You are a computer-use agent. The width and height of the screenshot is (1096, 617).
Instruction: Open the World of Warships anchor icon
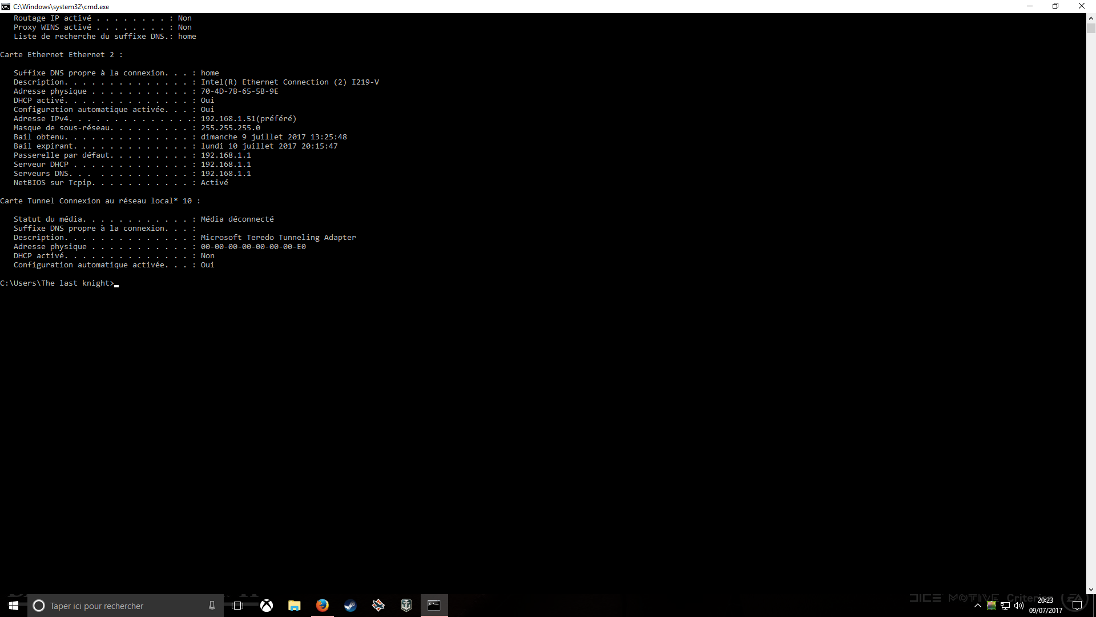[406, 606]
